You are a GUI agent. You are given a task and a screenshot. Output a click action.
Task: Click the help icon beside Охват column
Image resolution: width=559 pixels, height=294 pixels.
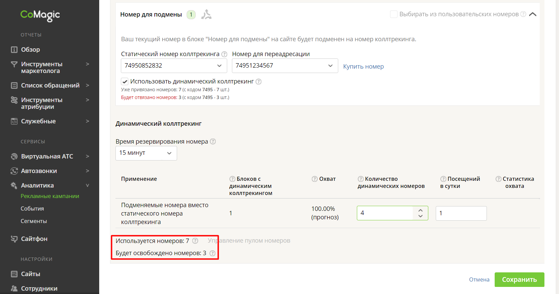[x=315, y=179]
